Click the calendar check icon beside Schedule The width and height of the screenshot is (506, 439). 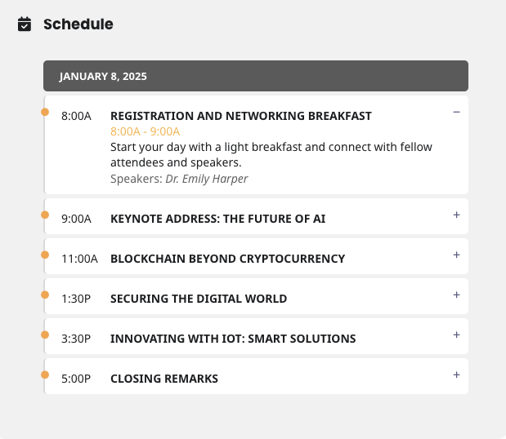[x=25, y=24]
